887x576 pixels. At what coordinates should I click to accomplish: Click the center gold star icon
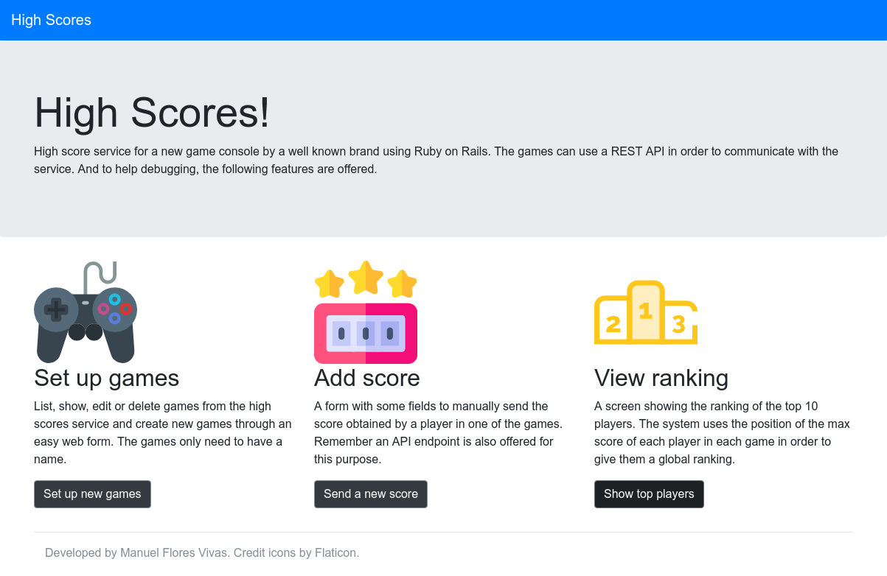(x=366, y=278)
